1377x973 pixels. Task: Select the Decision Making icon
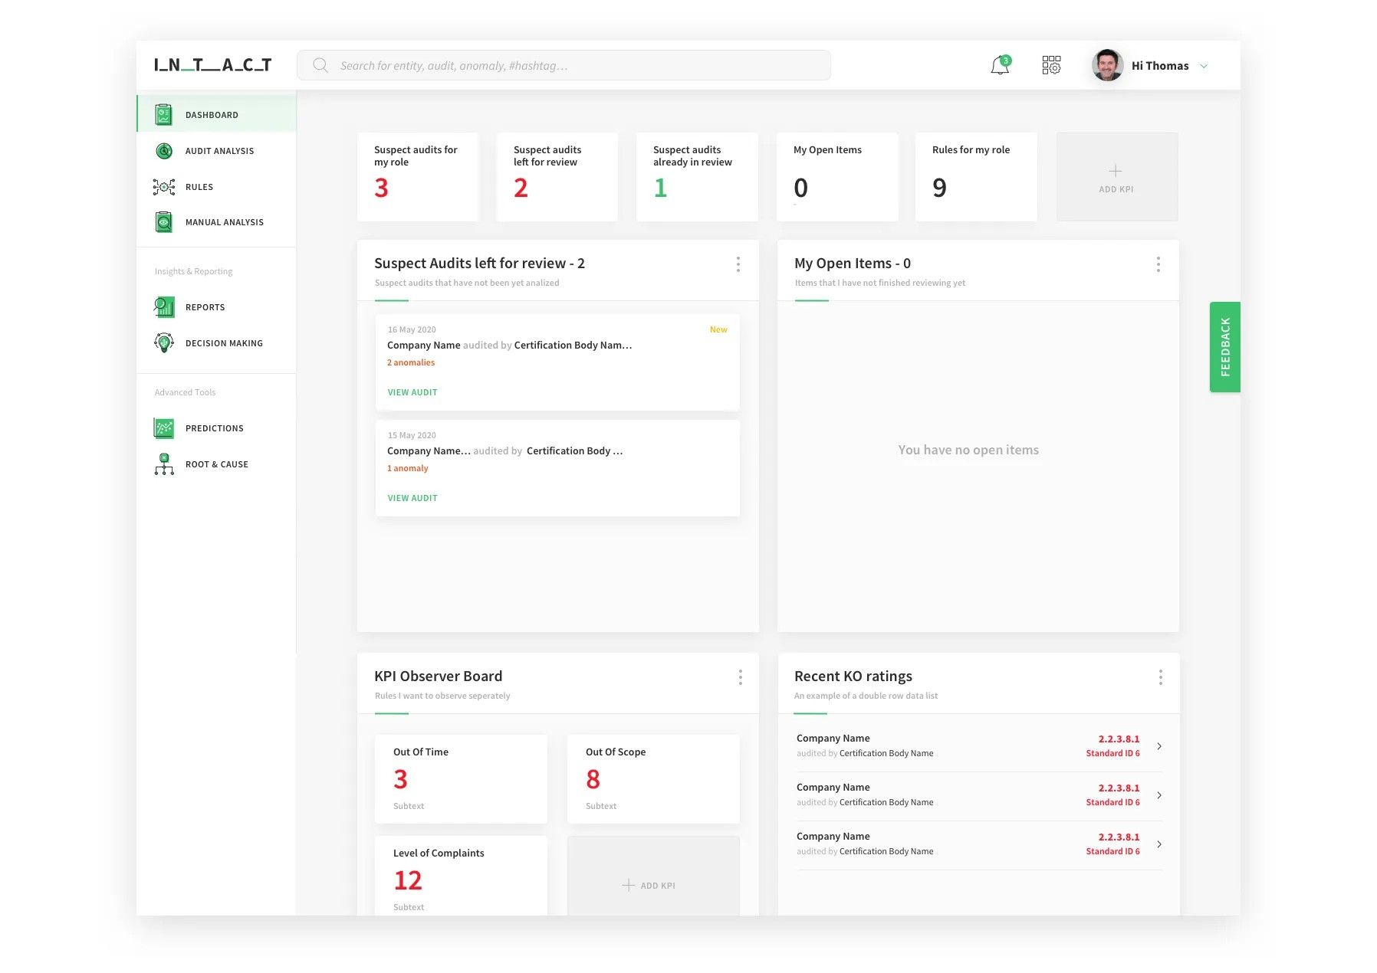pyautogui.click(x=163, y=342)
